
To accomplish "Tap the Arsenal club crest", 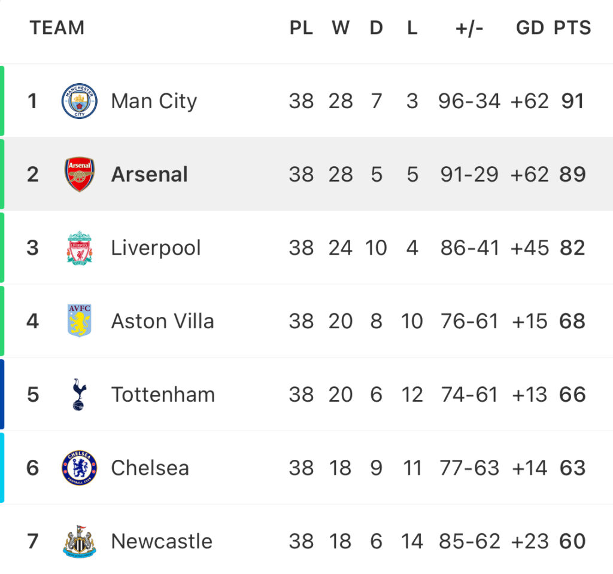I will tap(80, 174).
